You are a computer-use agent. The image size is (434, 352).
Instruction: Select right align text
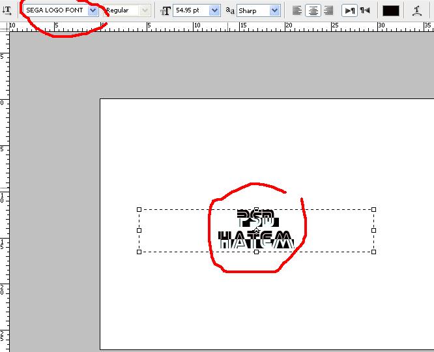[x=328, y=10]
